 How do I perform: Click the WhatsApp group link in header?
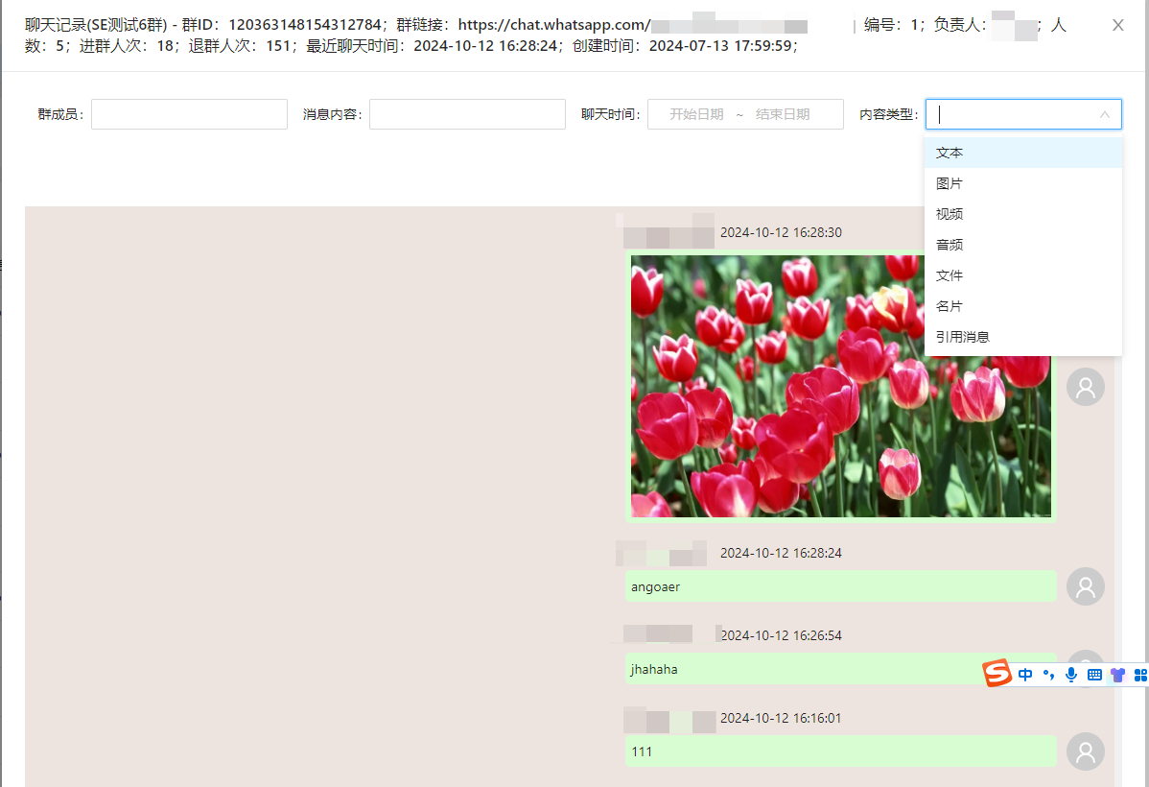point(633,25)
